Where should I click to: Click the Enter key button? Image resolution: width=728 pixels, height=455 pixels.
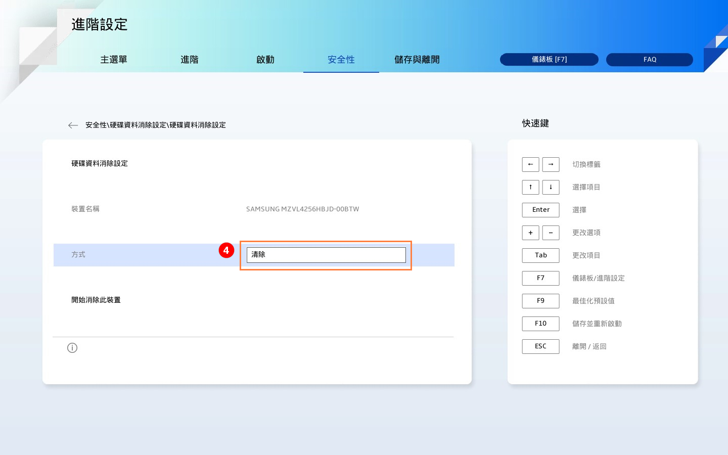(540, 210)
